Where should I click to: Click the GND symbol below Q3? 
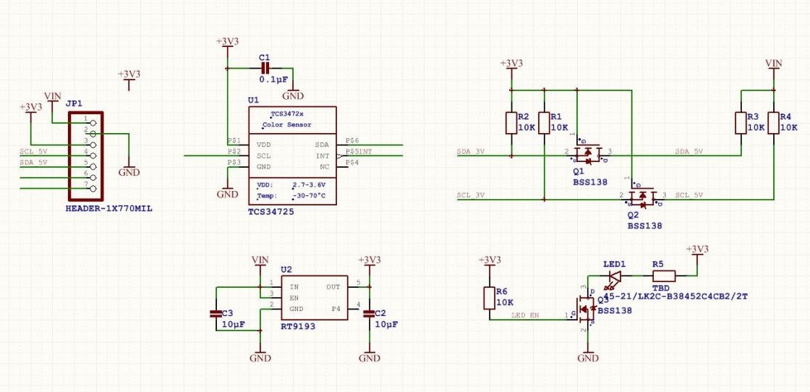[x=588, y=357]
